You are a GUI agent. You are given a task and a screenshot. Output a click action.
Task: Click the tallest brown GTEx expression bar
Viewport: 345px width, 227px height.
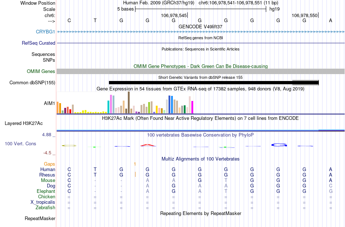[x=129, y=102]
